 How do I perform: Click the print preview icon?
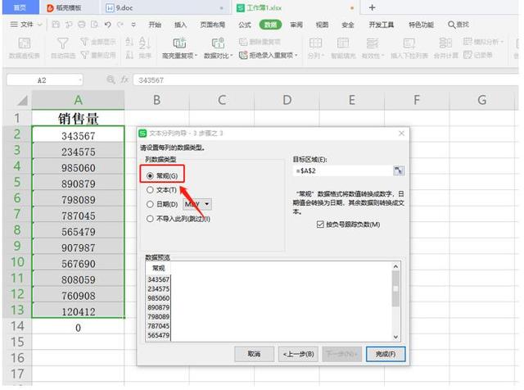95,25
